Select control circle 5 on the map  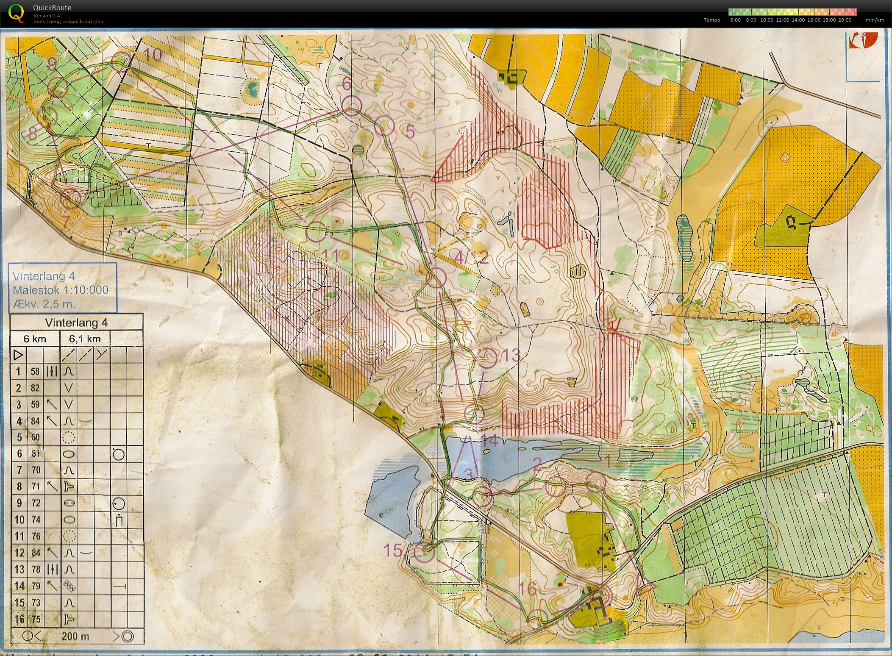tap(385, 125)
